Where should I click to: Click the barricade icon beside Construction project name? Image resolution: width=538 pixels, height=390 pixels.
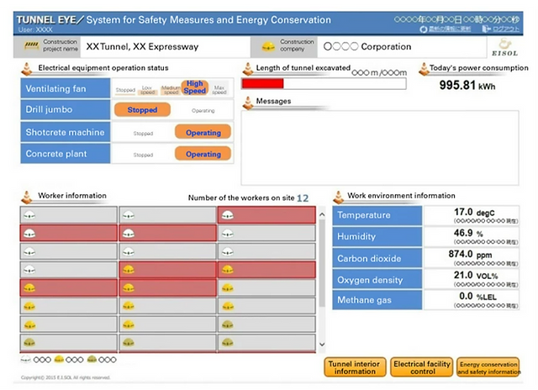point(31,45)
